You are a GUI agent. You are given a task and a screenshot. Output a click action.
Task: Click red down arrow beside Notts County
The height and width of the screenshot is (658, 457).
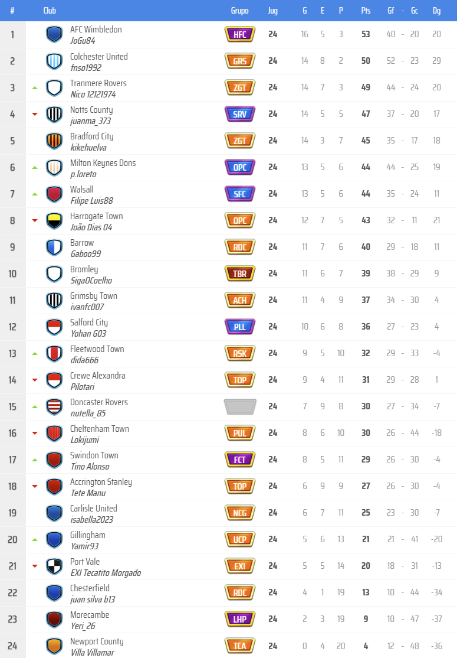35,114
